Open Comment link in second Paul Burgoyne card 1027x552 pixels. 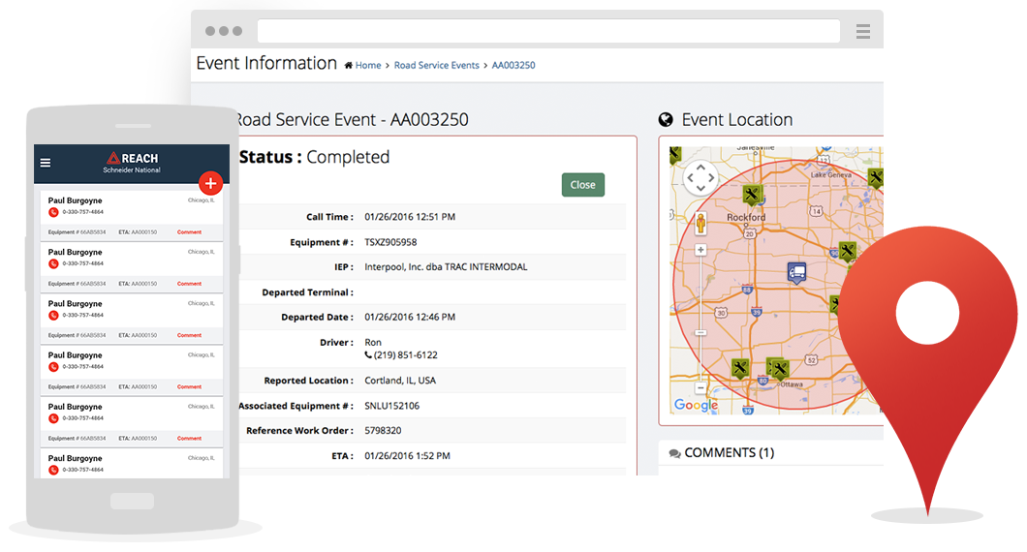189,284
